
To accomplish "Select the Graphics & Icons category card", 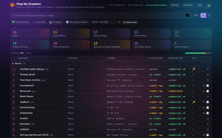I will tap(30, 45).
